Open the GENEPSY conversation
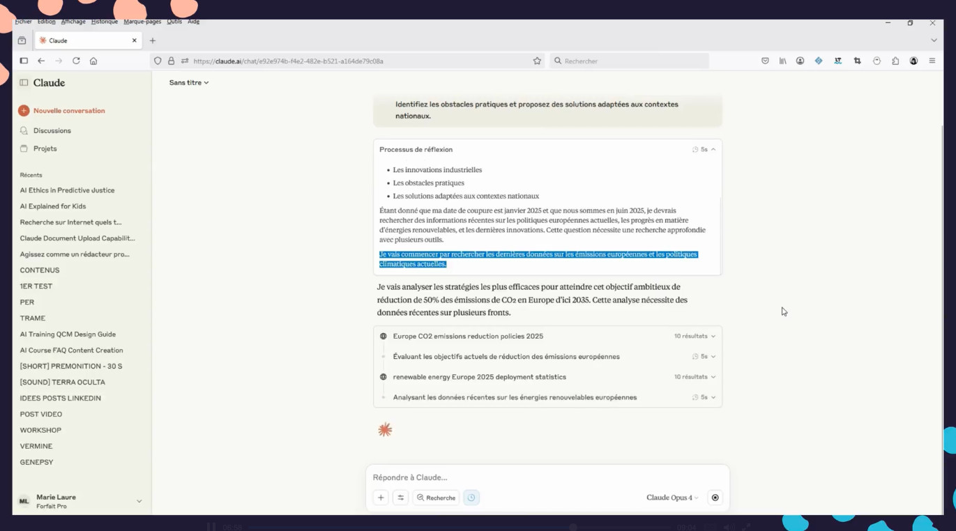The width and height of the screenshot is (956, 531). [36, 463]
